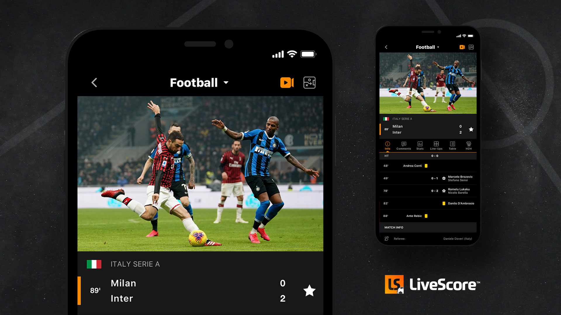Viewport: 561px width, 315px height.
Task: Click the back arrow on right phone
Action: [386, 47]
